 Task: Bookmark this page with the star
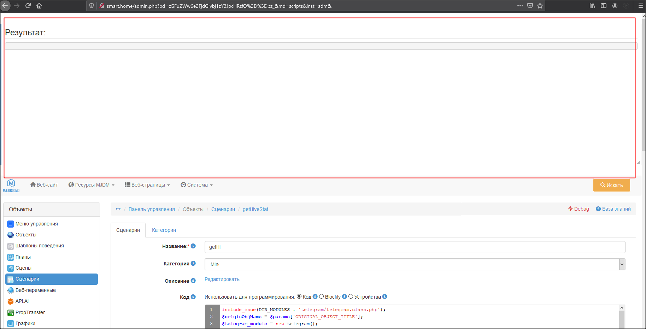[x=540, y=6]
